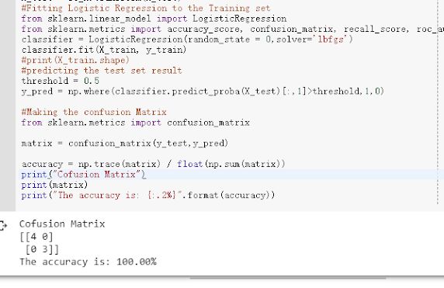This screenshot has height=288, width=444.
Task: Click the "The accuracy is: 100.00%" output text
Action: [88, 262]
